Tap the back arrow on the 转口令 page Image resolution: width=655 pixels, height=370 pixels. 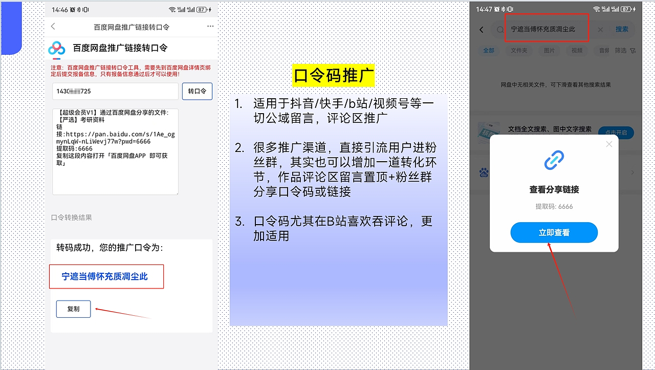(x=53, y=26)
